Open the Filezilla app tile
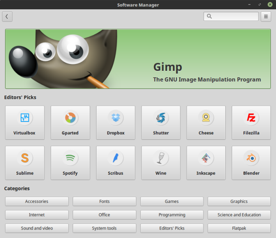 click(x=251, y=123)
